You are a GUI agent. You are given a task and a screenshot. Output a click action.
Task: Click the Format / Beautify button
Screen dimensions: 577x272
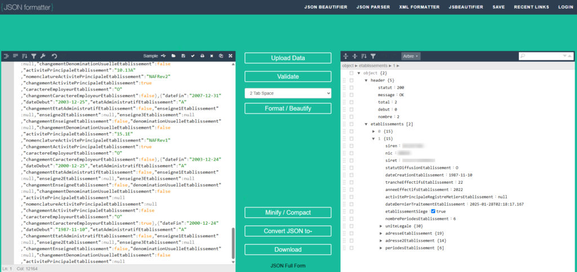pyautogui.click(x=288, y=108)
